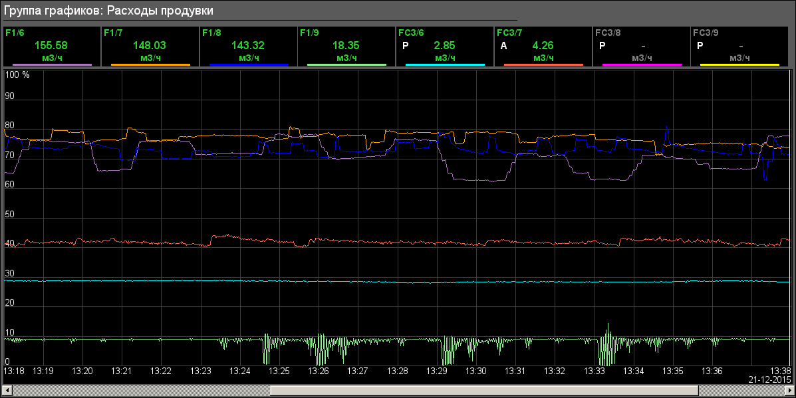Click the 0 percent axis label
796x398 pixels.
pyautogui.click(x=7, y=362)
